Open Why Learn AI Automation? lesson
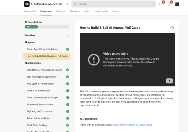 (40, 84)
